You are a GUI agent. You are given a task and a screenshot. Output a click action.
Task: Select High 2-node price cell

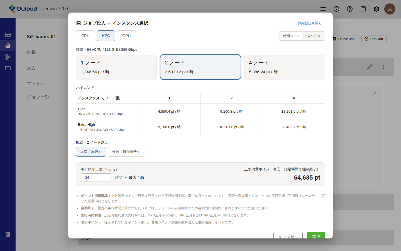pyautogui.click(x=231, y=112)
